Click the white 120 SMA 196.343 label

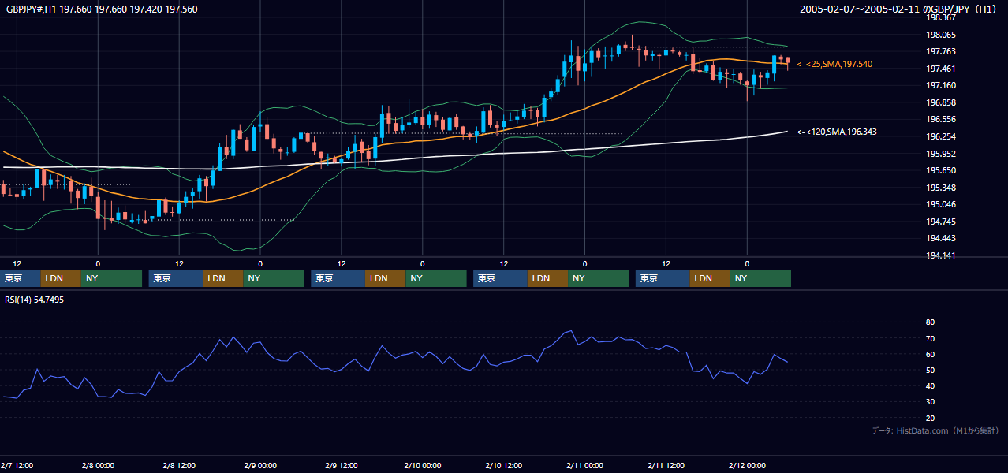(x=837, y=132)
